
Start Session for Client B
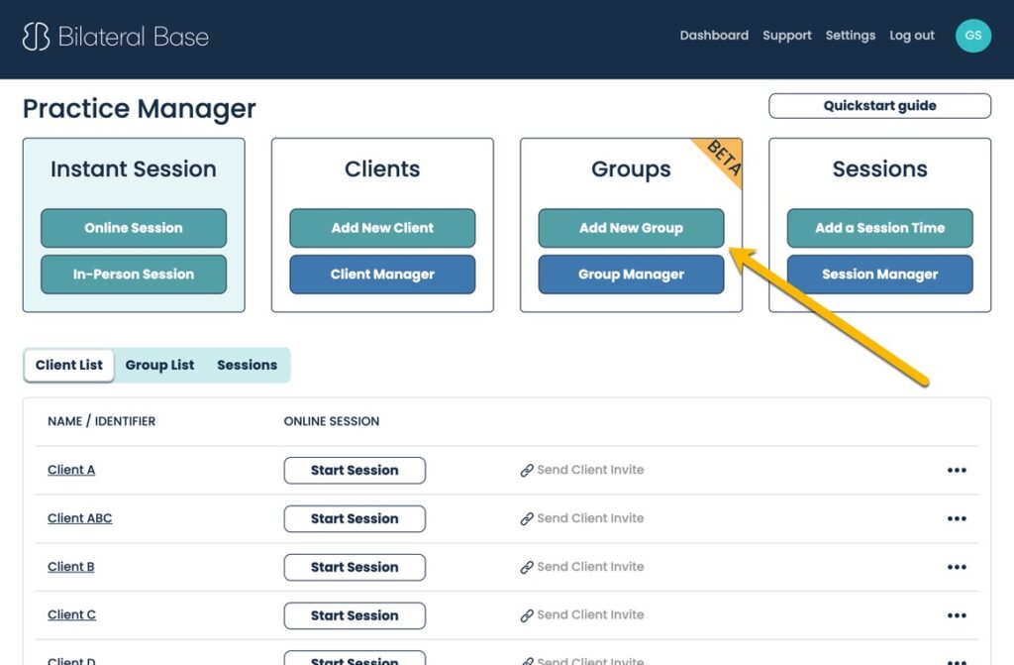pyautogui.click(x=355, y=567)
